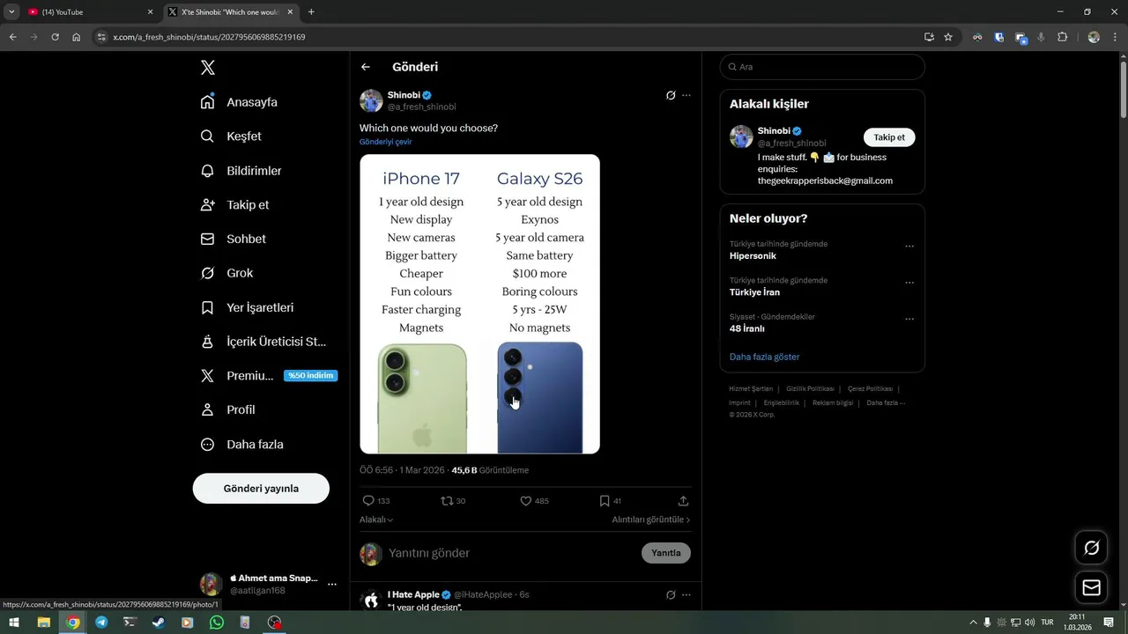1128x634 pixels.
Task: Open more options for Hipersonik trend
Action: 909,247
